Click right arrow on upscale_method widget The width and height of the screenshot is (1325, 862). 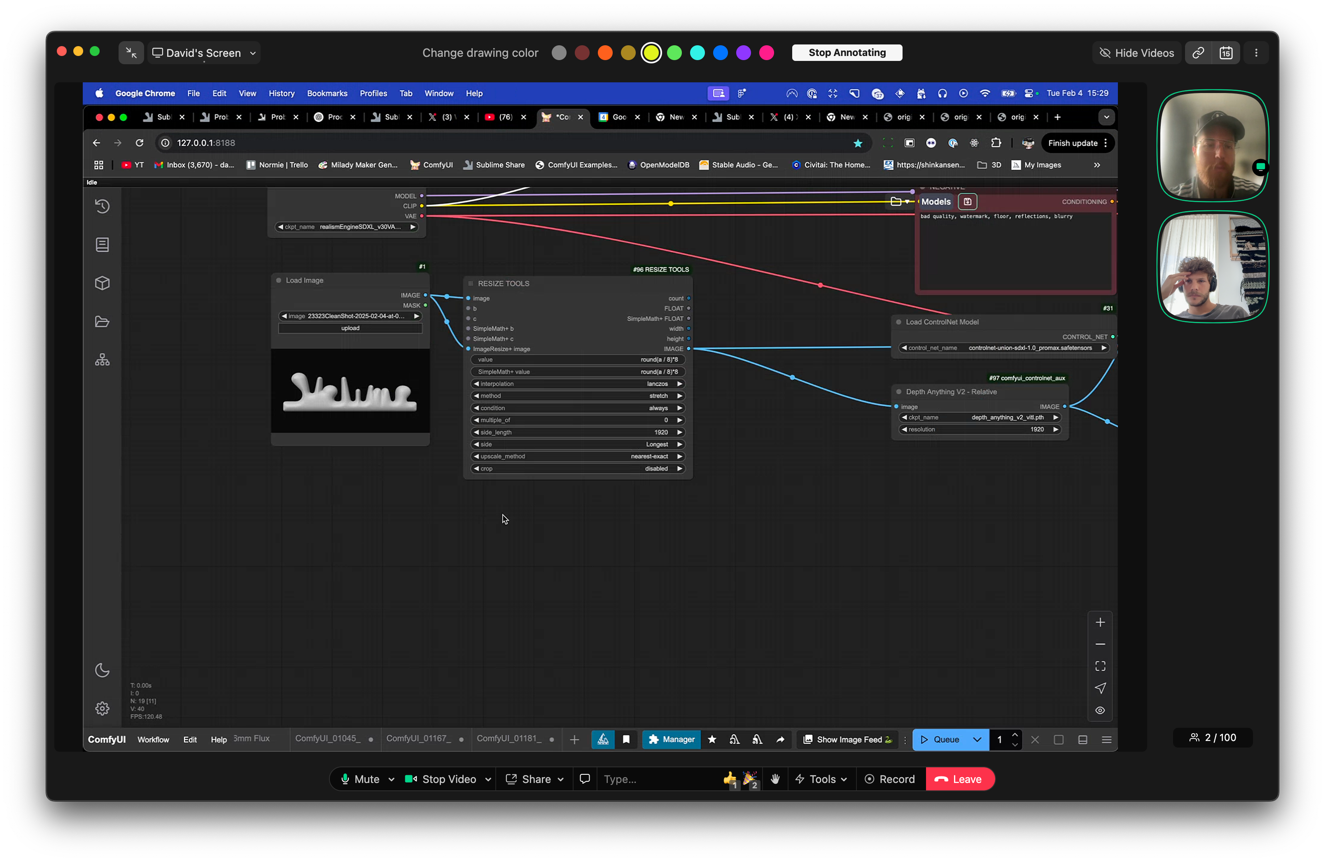(679, 456)
